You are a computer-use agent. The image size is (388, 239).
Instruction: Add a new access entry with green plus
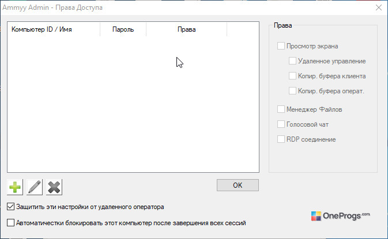pyautogui.click(x=15, y=187)
